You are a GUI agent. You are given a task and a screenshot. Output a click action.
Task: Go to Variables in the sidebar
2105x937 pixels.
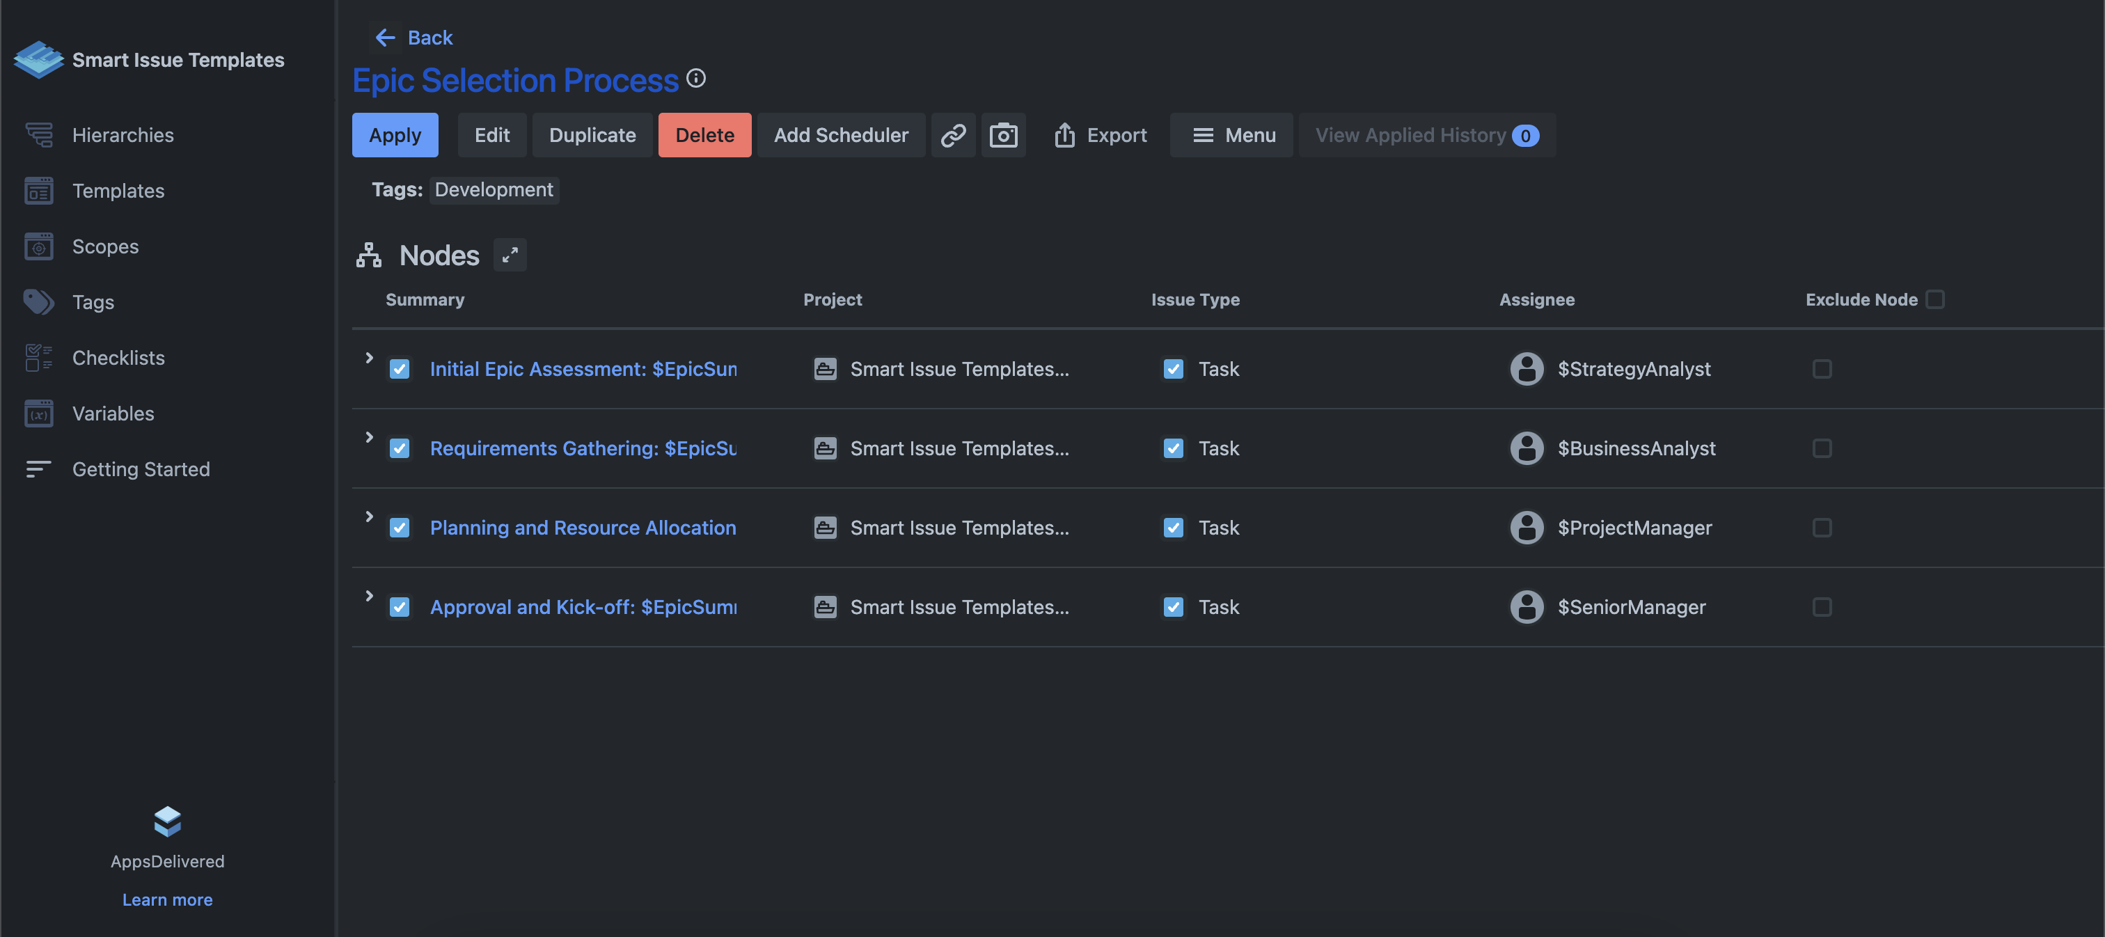coord(113,414)
